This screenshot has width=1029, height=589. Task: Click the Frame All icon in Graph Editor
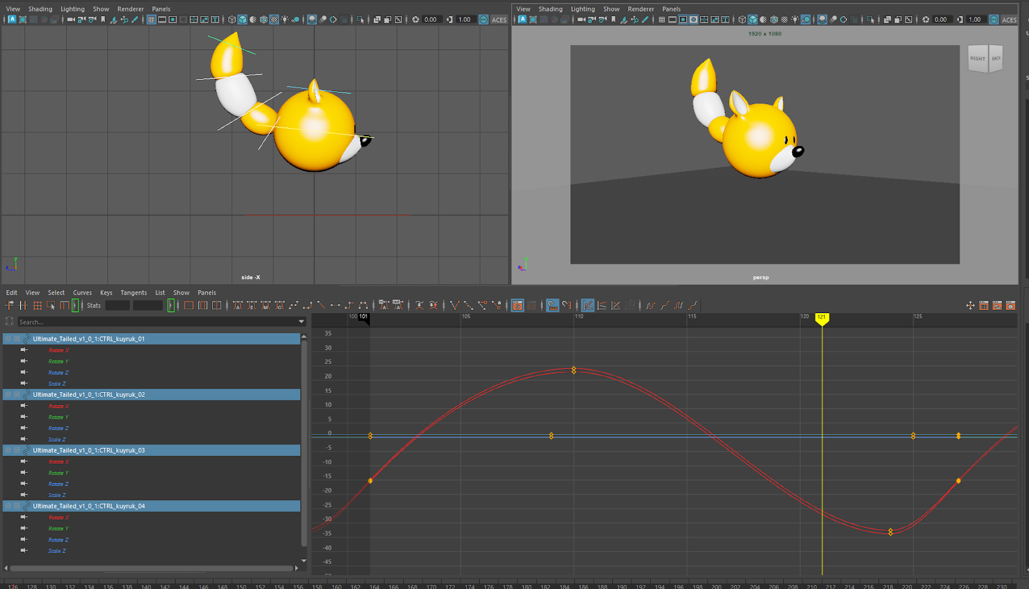click(x=188, y=305)
